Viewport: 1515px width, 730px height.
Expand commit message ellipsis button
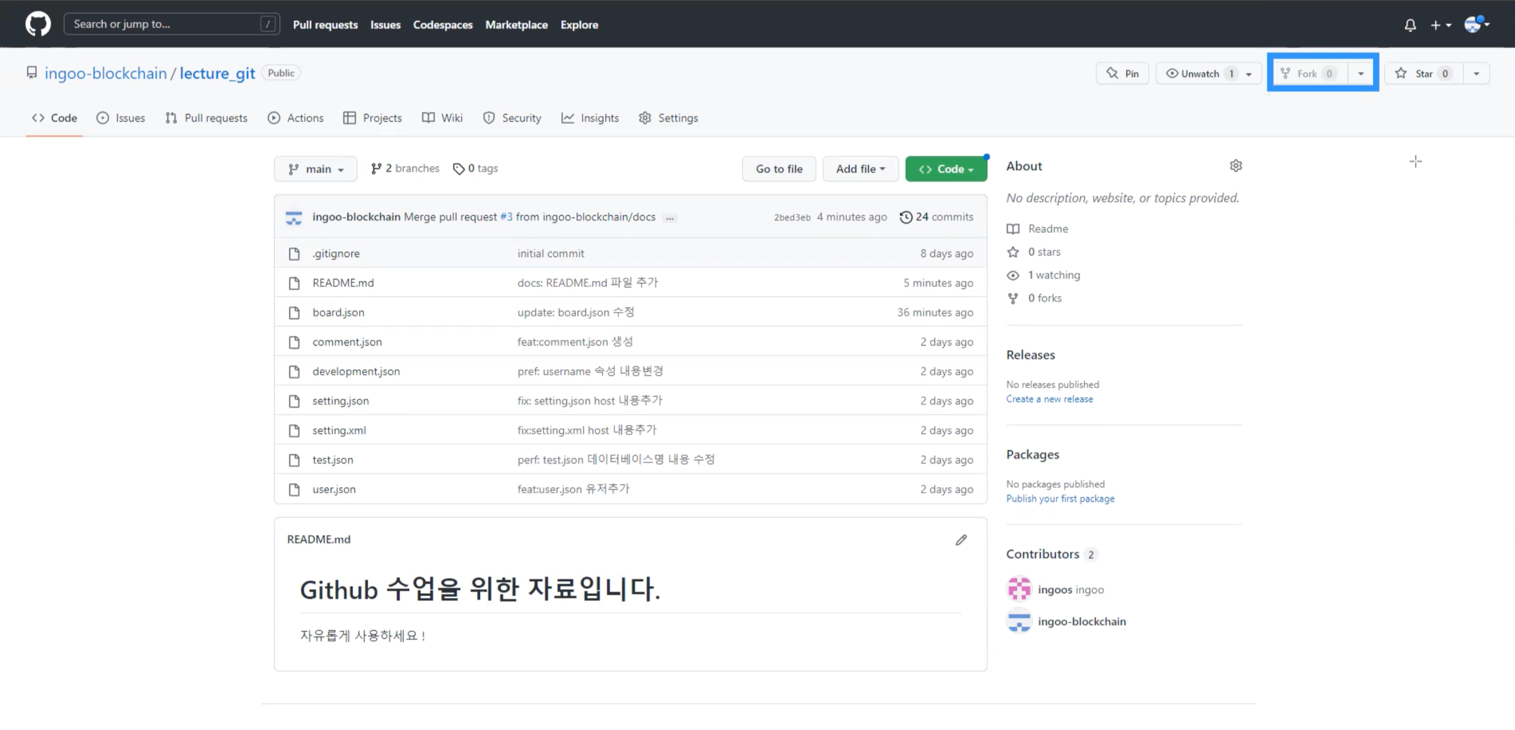[670, 217]
